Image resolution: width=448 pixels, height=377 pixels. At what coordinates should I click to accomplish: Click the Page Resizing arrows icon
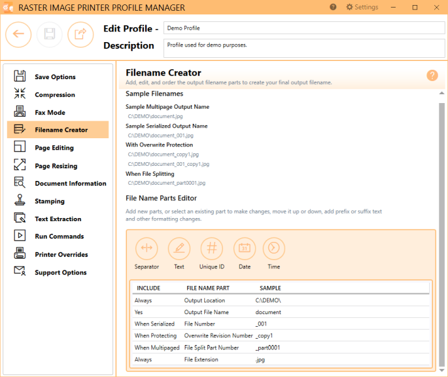pyautogui.click(x=19, y=165)
